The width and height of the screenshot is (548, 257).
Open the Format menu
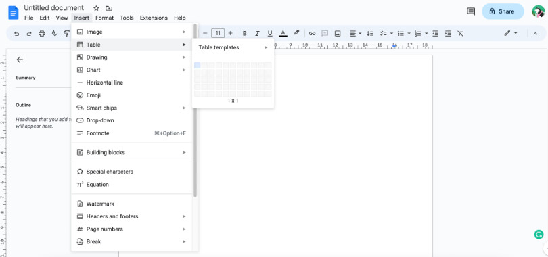pos(104,18)
